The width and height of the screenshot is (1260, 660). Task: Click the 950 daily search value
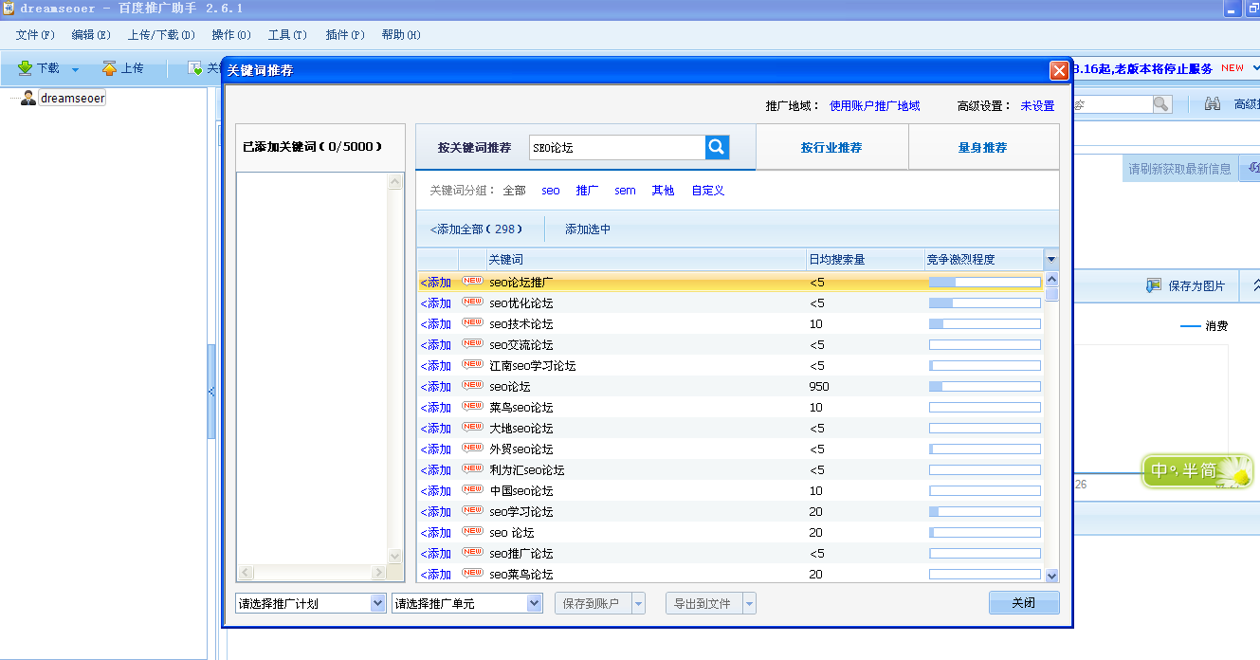pos(819,387)
